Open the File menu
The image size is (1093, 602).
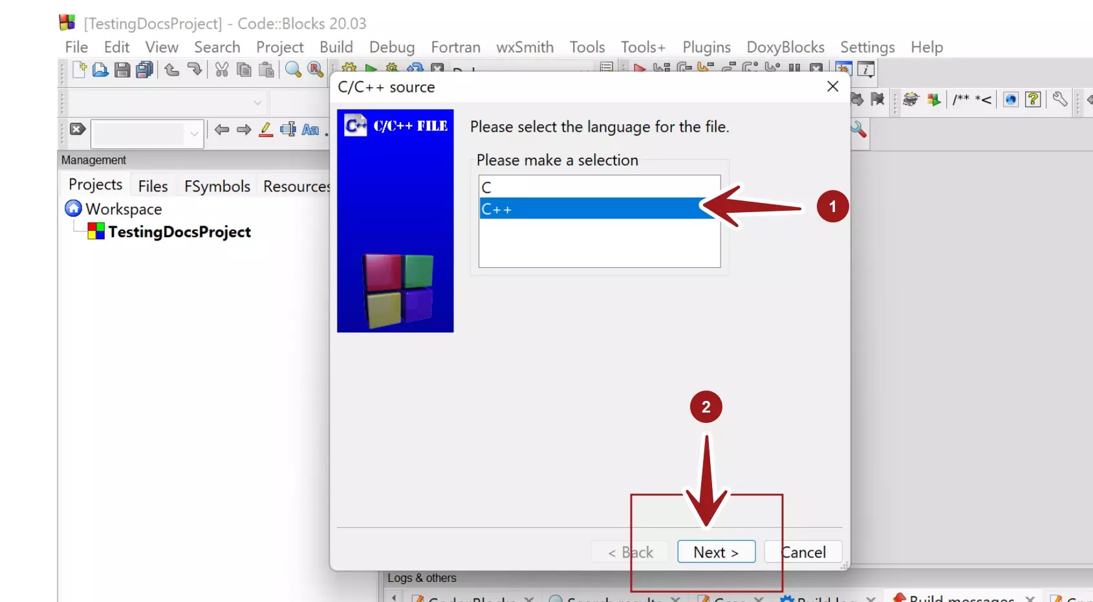[76, 47]
